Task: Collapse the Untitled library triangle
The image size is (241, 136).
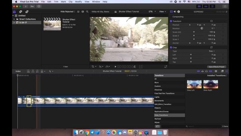Action: tap(13, 15)
